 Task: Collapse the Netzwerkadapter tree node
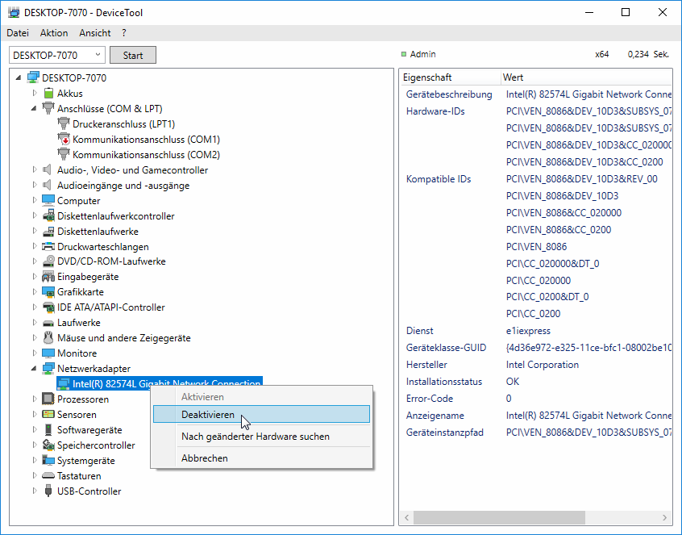pyautogui.click(x=34, y=369)
